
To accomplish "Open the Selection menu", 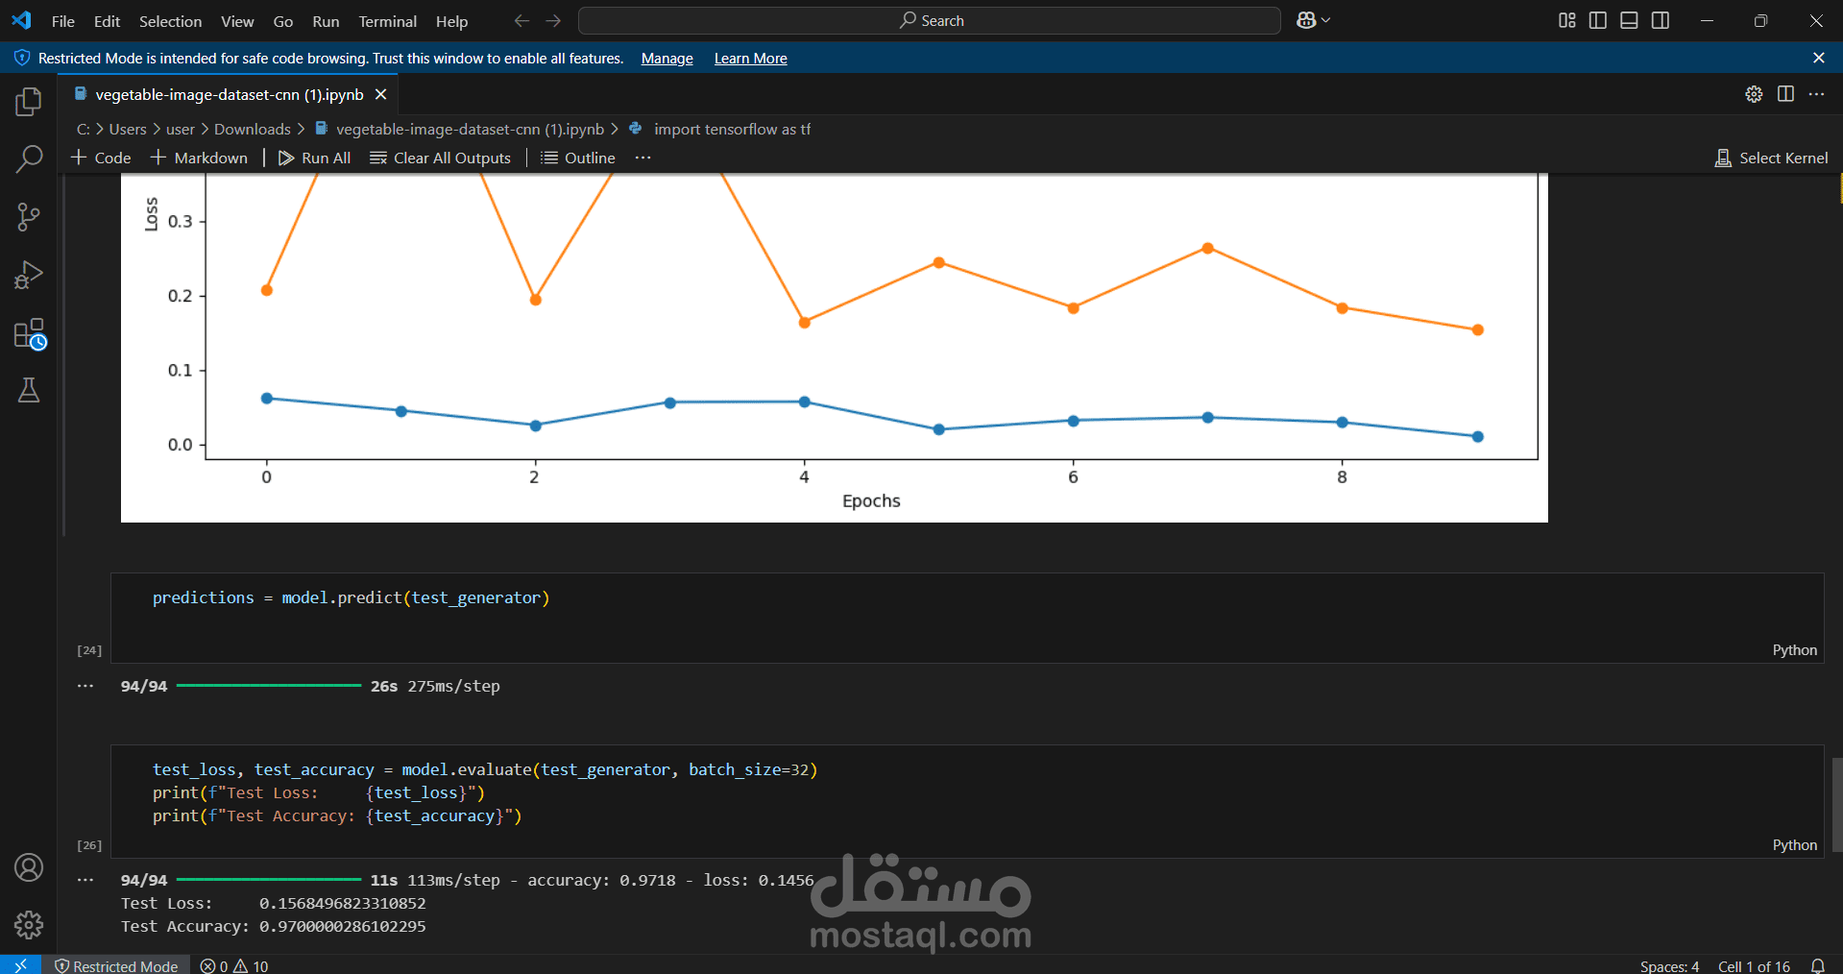I will tap(170, 20).
